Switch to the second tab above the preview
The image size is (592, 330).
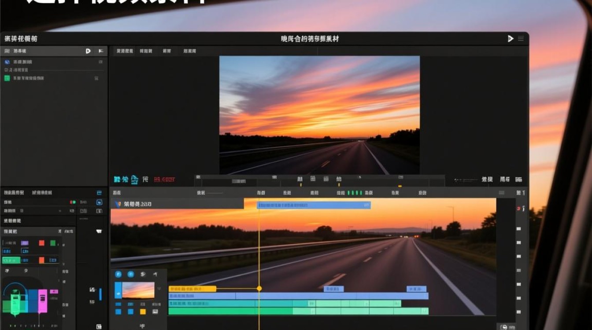click(x=146, y=51)
